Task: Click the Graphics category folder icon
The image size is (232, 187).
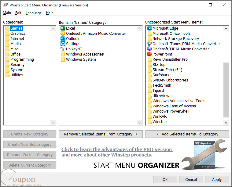Action: 7,33
